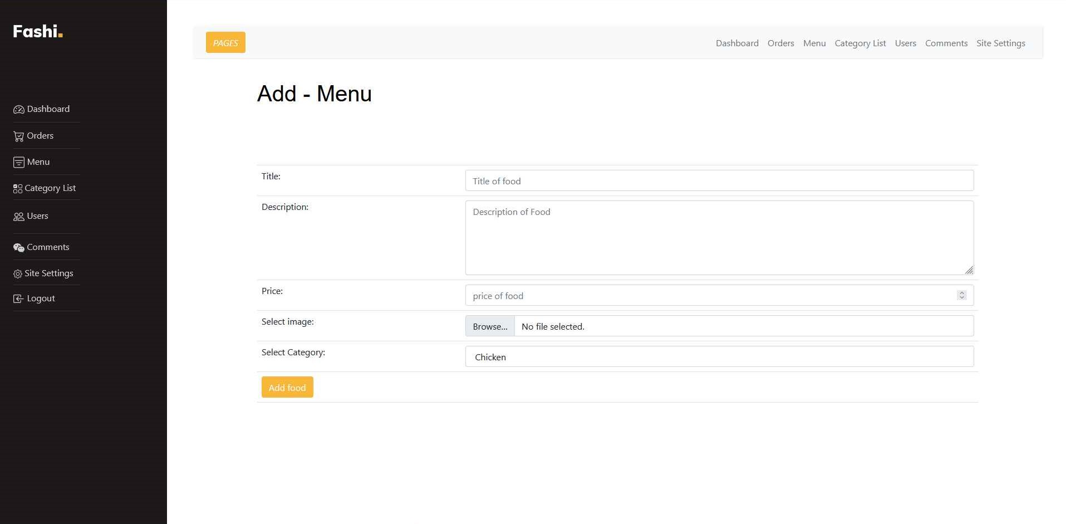
Task: Click the Comments chat bubble icon
Action: (18, 248)
